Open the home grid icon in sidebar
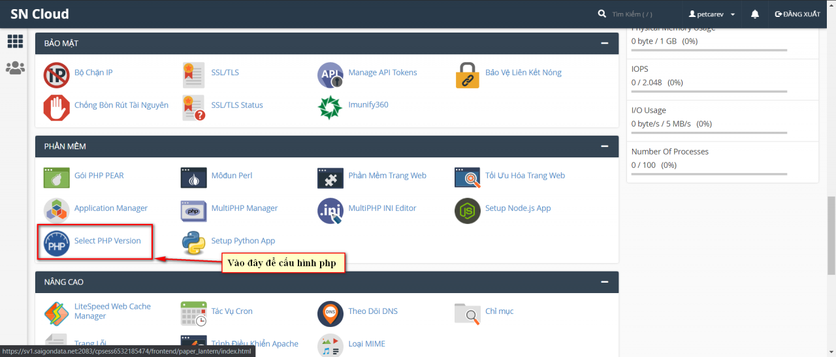This screenshot has width=836, height=357. click(15, 41)
